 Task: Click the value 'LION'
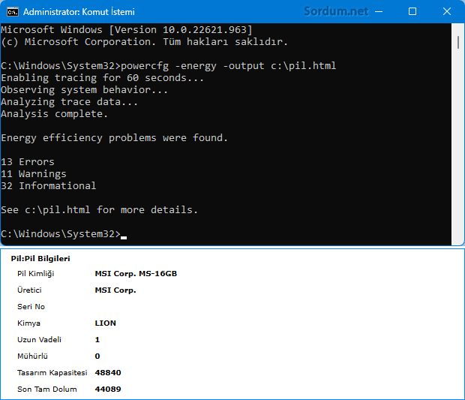coord(105,323)
